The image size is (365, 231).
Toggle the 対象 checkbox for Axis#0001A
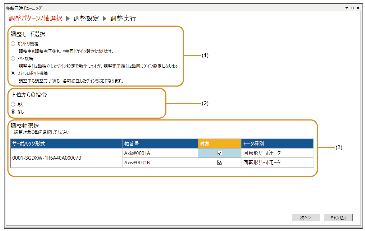(219, 153)
